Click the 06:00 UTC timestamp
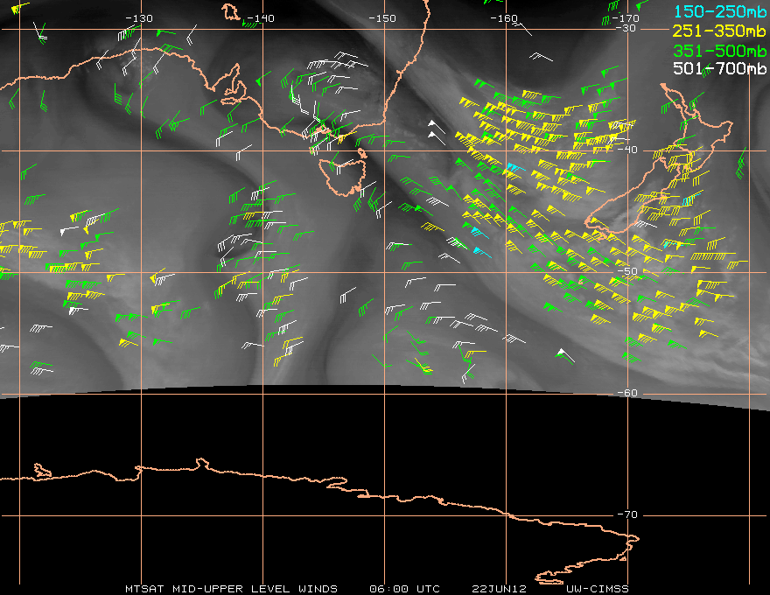Viewport: 770px width, 595px height. [x=404, y=588]
